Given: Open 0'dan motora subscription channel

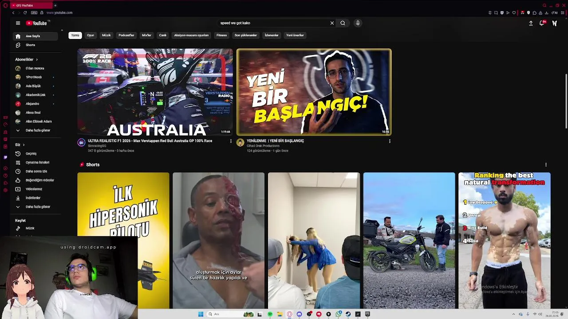Looking at the screenshot, I should click(35, 68).
